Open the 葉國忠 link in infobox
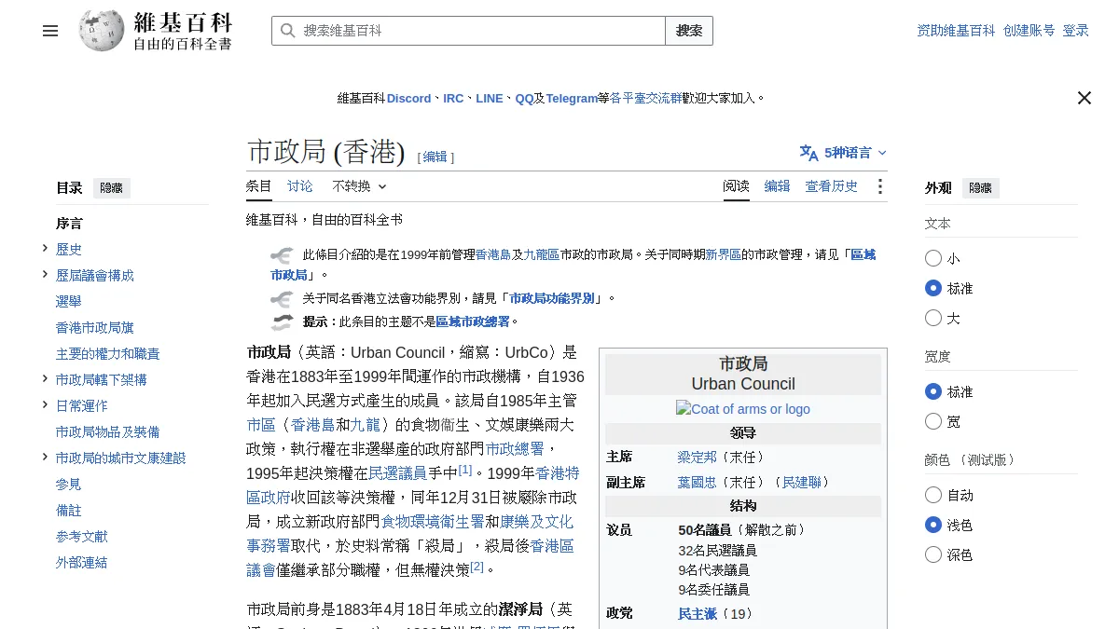The height and width of the screenshot is (629, 1119). click(698, 483)
